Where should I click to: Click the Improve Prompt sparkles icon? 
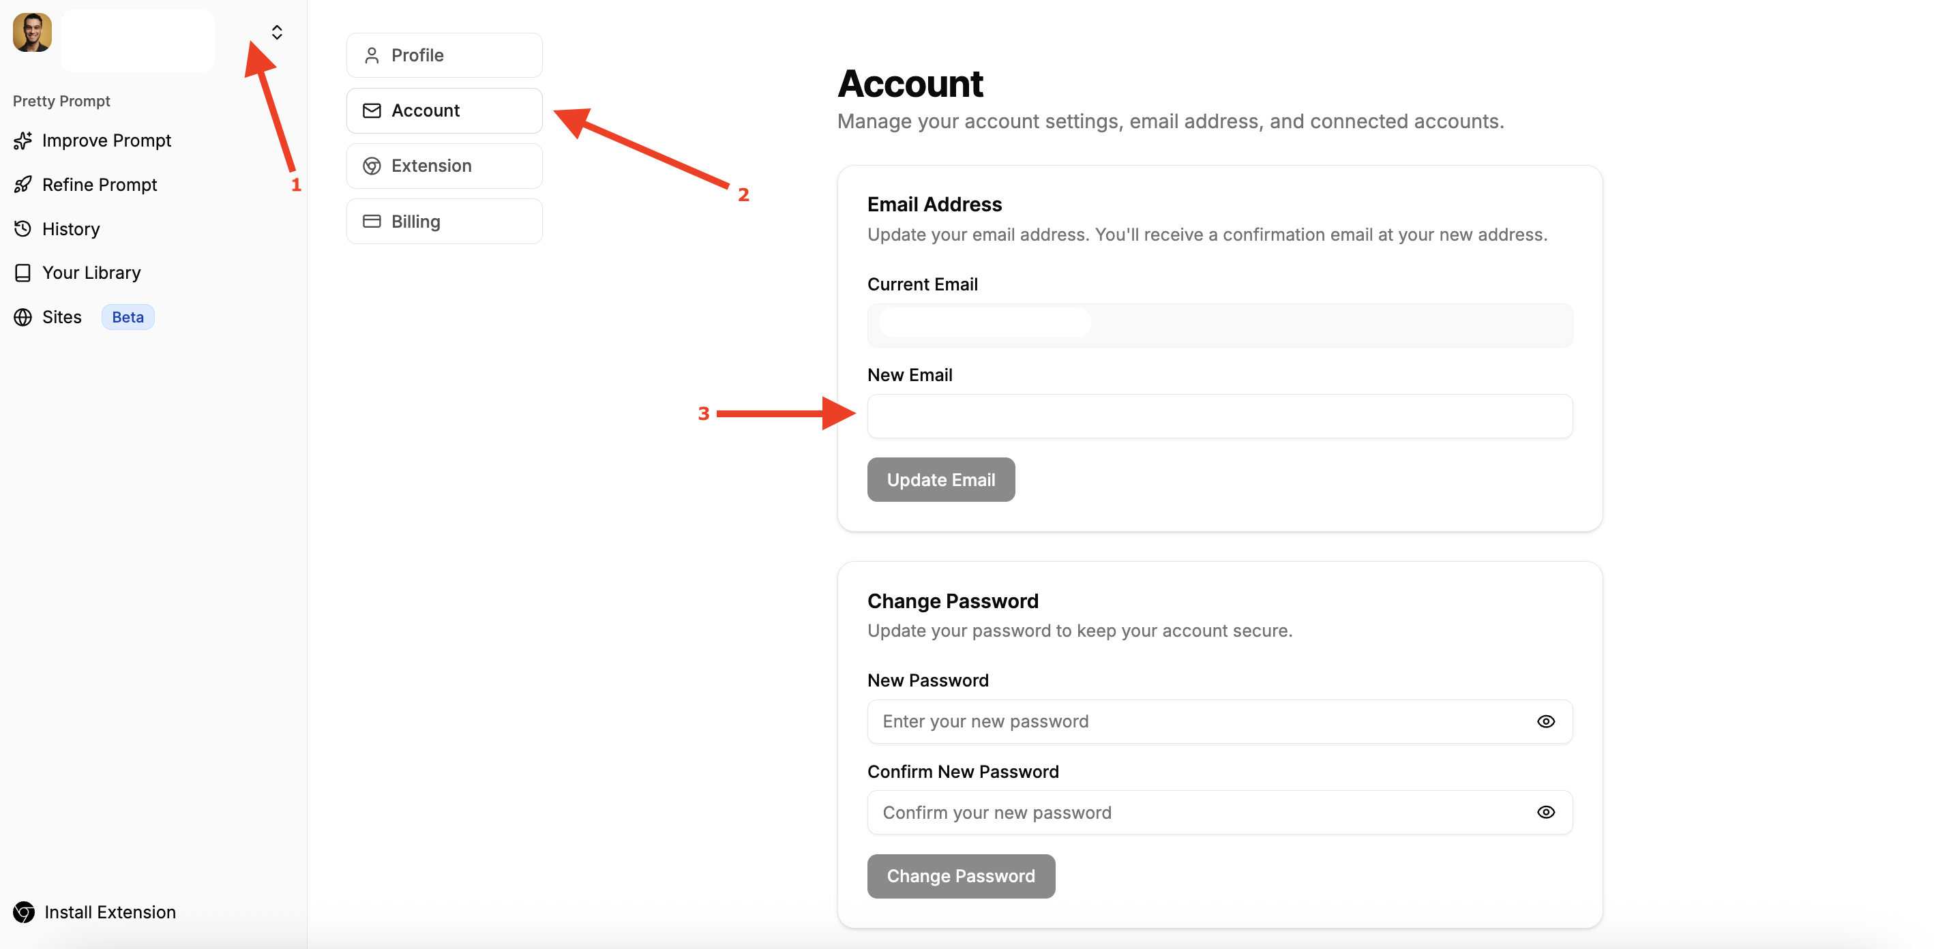pyautogui.click(x=23, y=140)
